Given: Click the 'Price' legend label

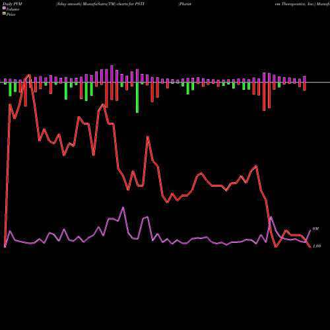Looking at the screenshot, I should click(11, 15).
